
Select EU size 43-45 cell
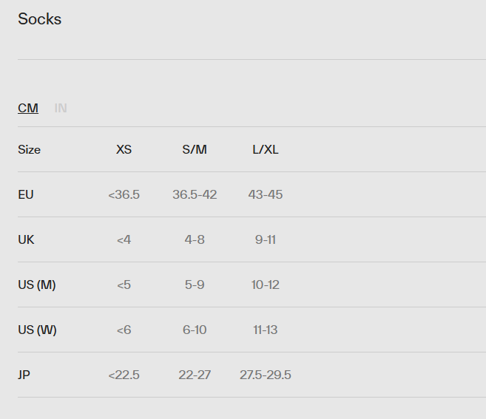tap(266, 194)
